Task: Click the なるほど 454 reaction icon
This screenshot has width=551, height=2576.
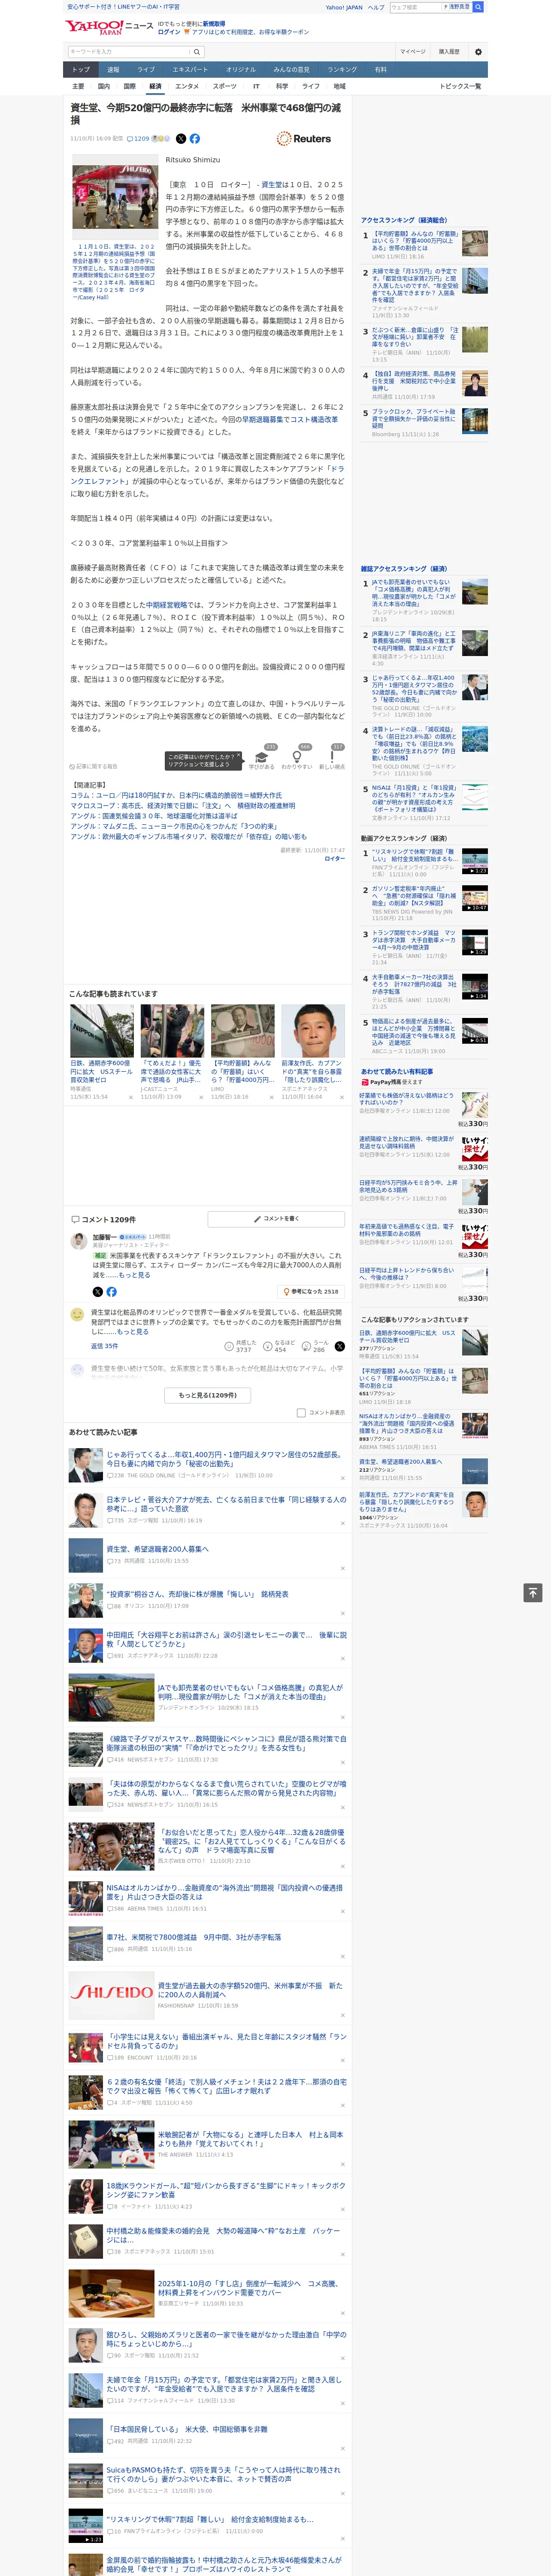Action: point(279,1346)
